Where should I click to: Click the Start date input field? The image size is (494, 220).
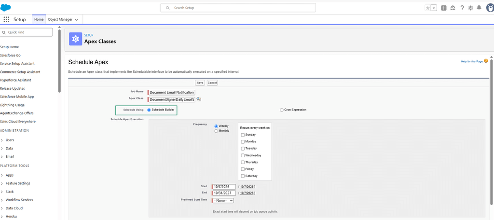click(224, 187)
